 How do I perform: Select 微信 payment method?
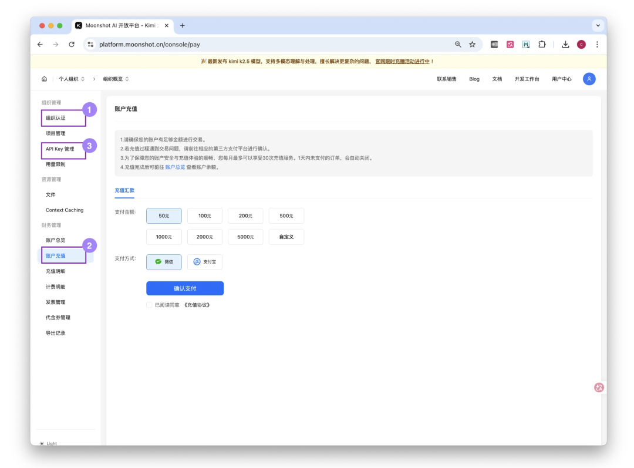click(164, 262)
